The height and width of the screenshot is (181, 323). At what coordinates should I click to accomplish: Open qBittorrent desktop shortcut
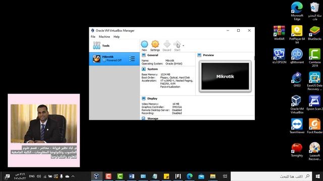[x=297, y=56]
